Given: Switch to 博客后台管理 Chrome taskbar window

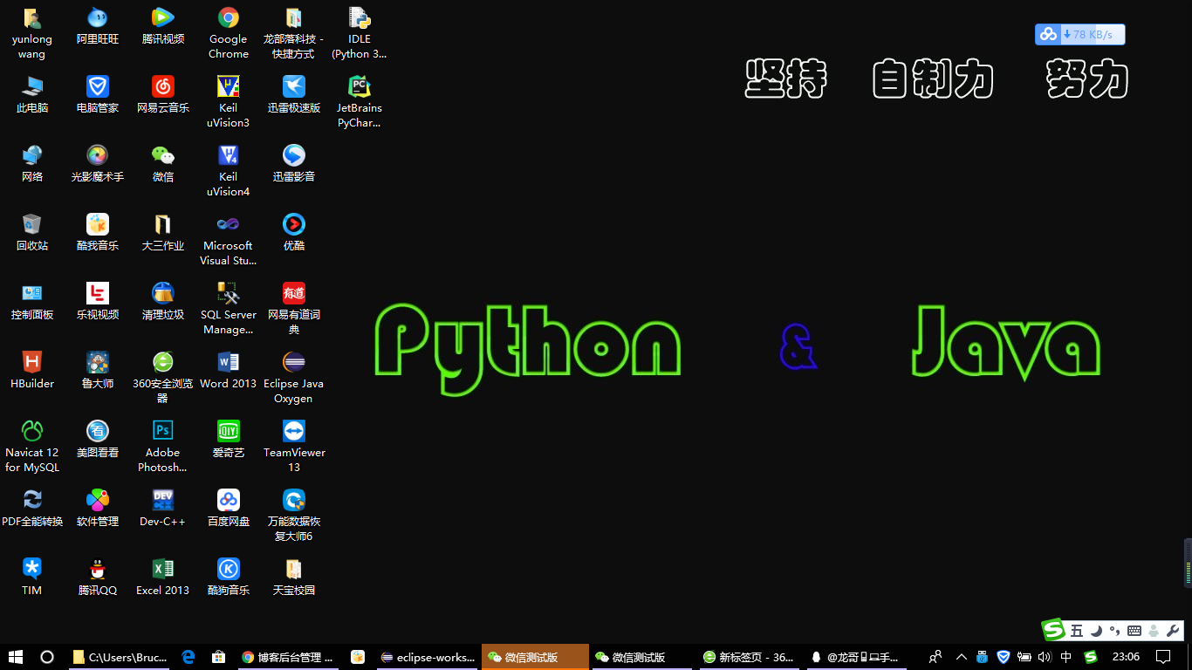Looking at the screenshot, I should click(288, 657).
